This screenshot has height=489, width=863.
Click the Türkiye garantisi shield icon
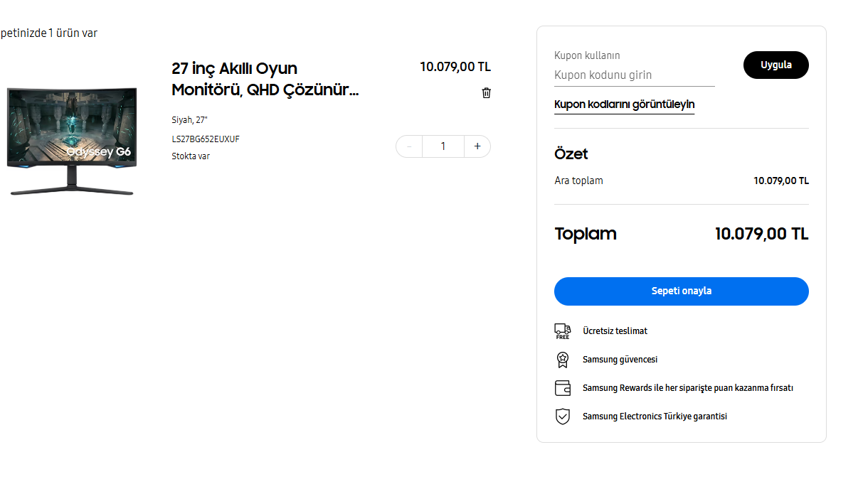(x=563, y=417)
